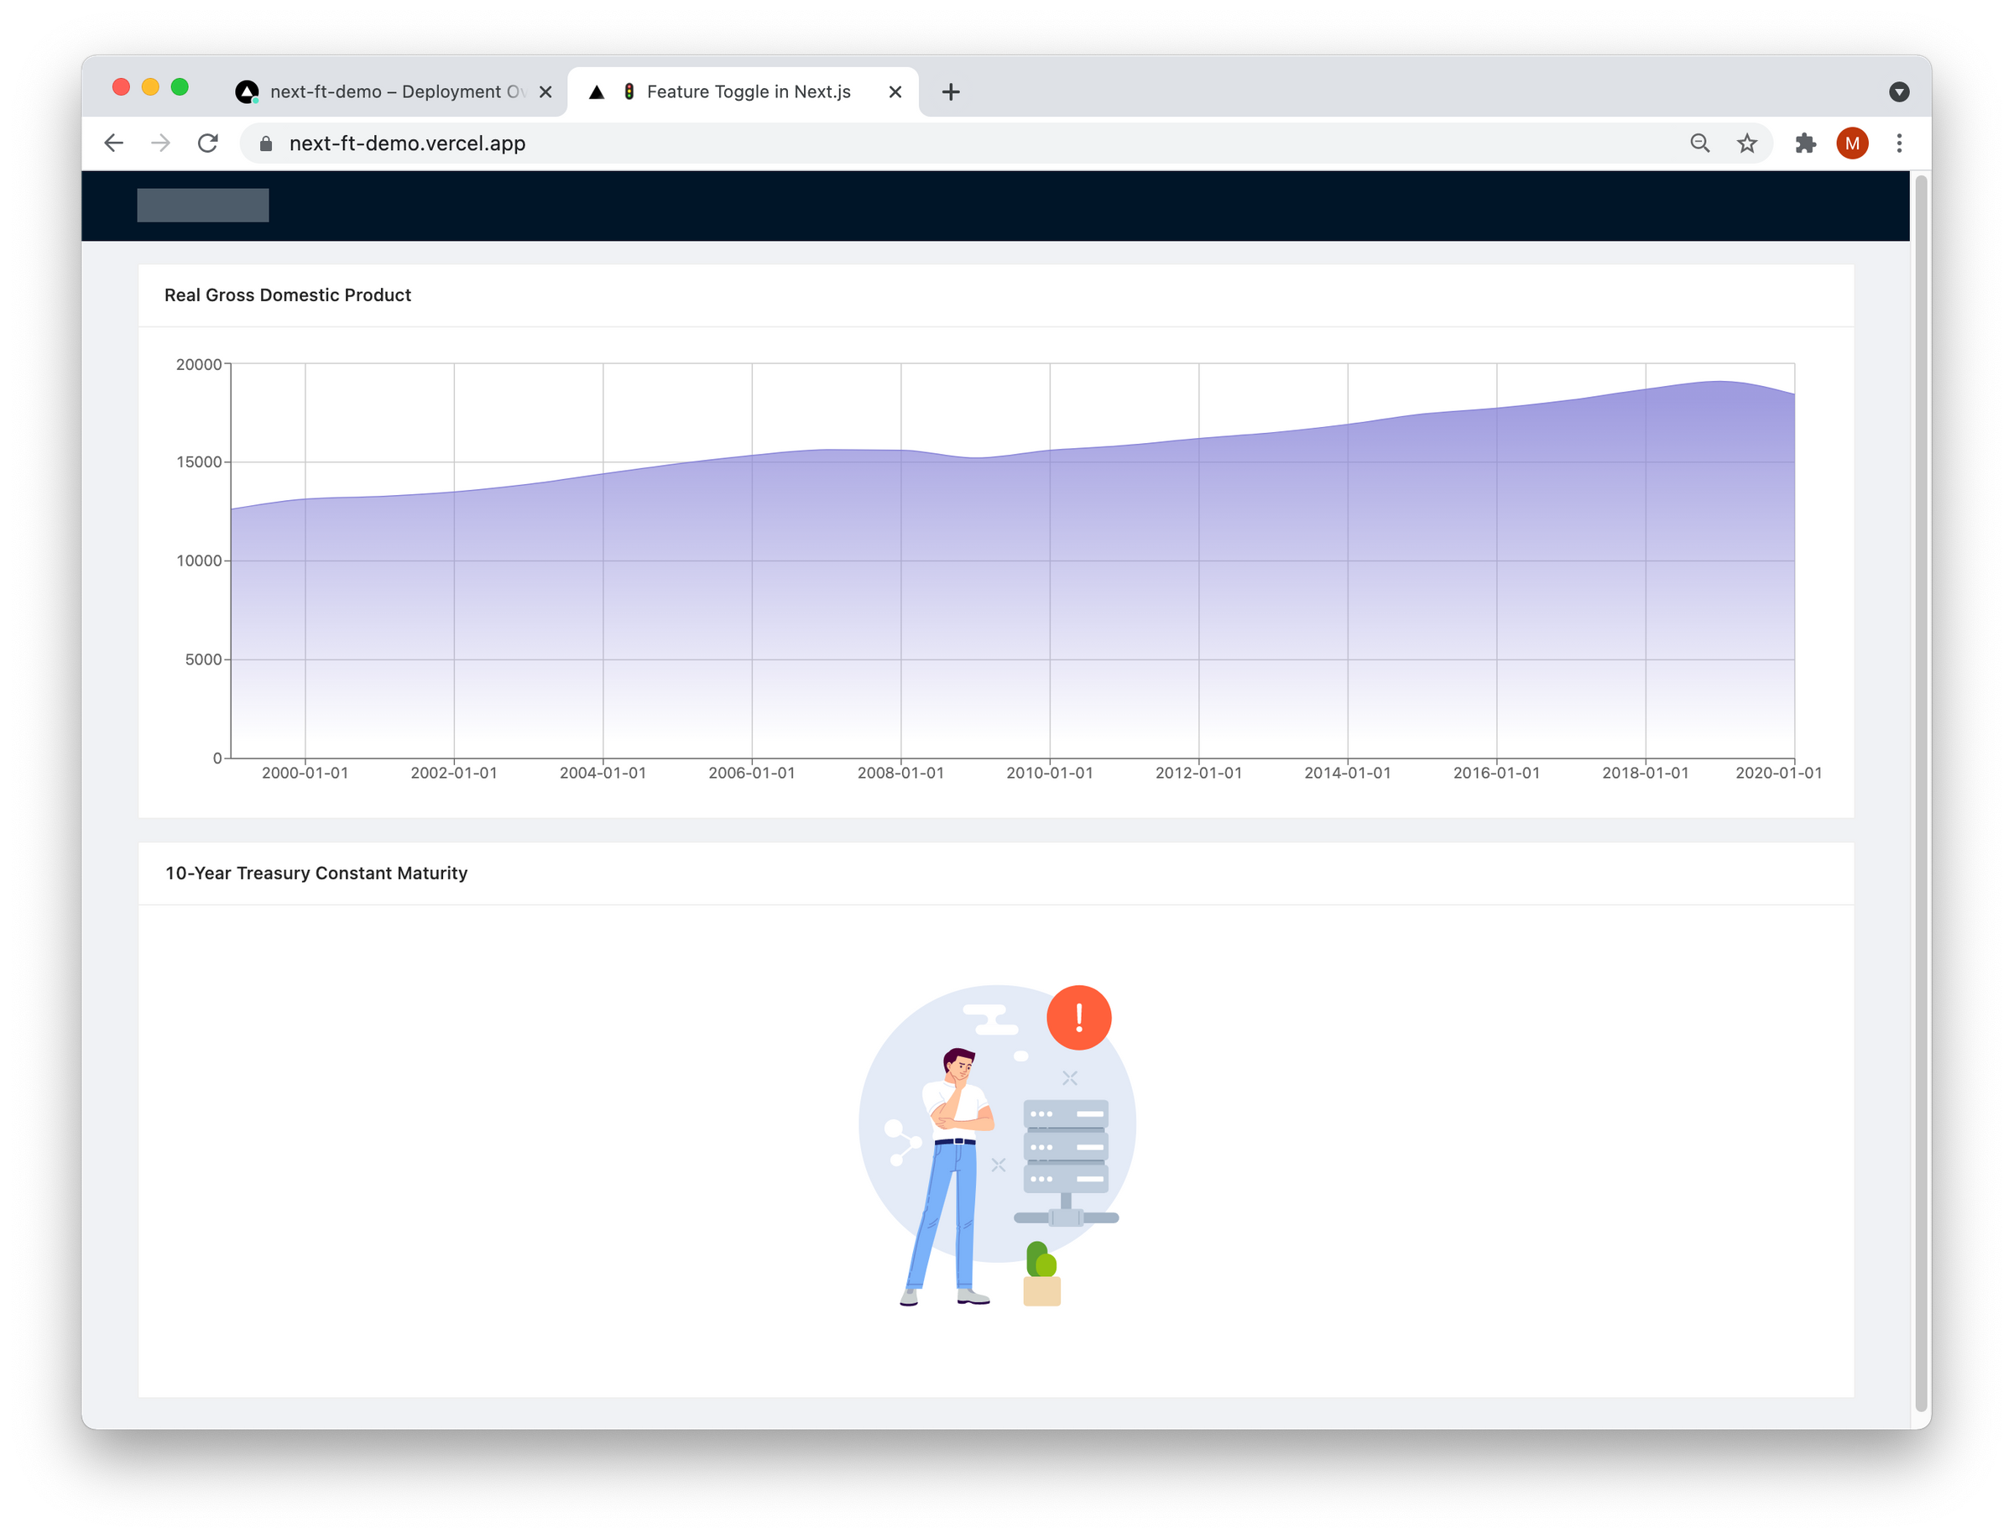Viewport: 2014px width, 1538px height.
Task: Reload the page with the refresh icon
Action: (x=209, y=143)
